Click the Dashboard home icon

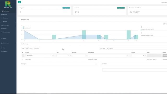coord(2,11)
